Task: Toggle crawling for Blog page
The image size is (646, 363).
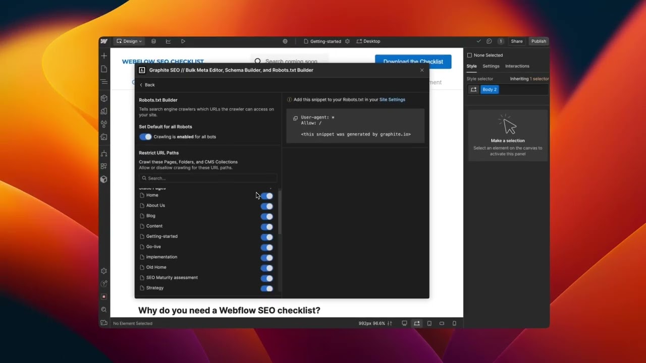Action: coord(266,216)
